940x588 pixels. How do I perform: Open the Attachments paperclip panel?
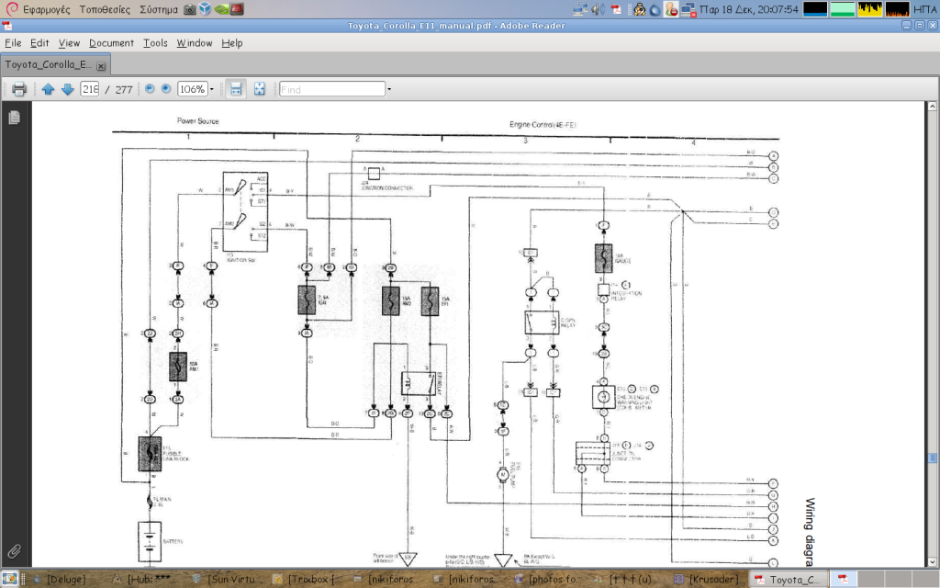tap(14, 551)
